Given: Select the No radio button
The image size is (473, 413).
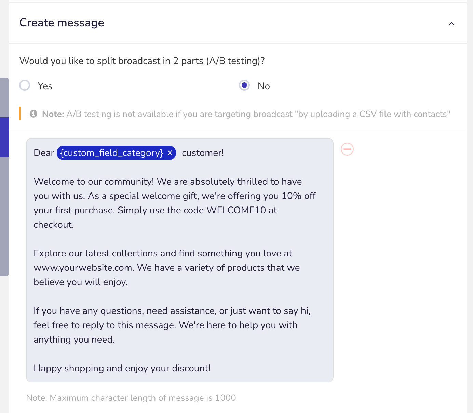Looking at the screenshot, I should [x=244, y=85].
